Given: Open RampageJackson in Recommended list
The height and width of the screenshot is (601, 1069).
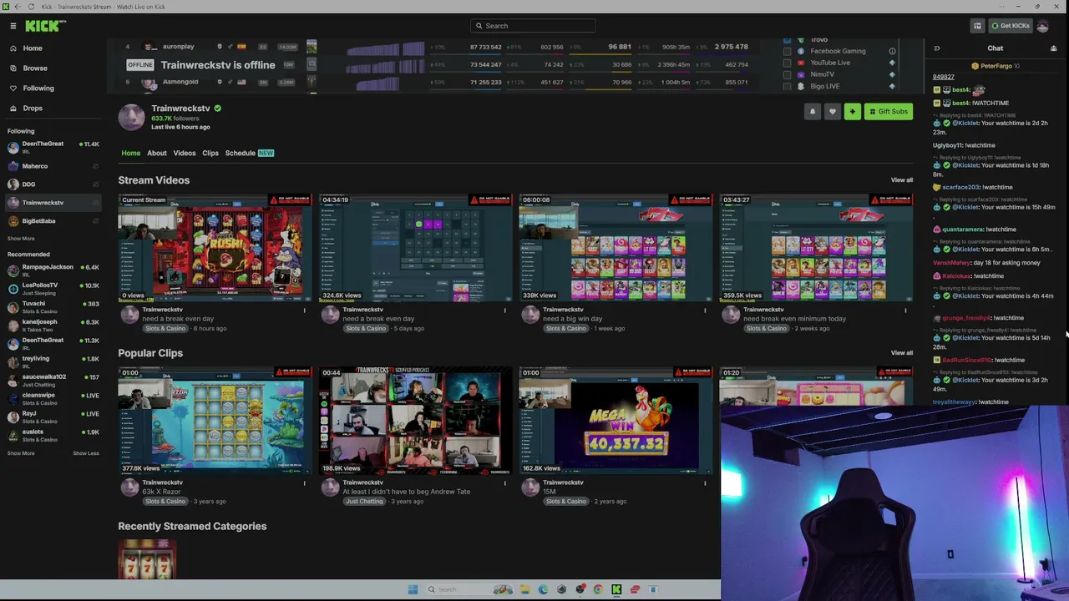Looking at the screenshot, I should [x=52, y=270].
